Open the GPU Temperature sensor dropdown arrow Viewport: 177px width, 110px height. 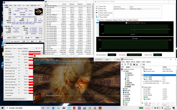tap(19, 57)
